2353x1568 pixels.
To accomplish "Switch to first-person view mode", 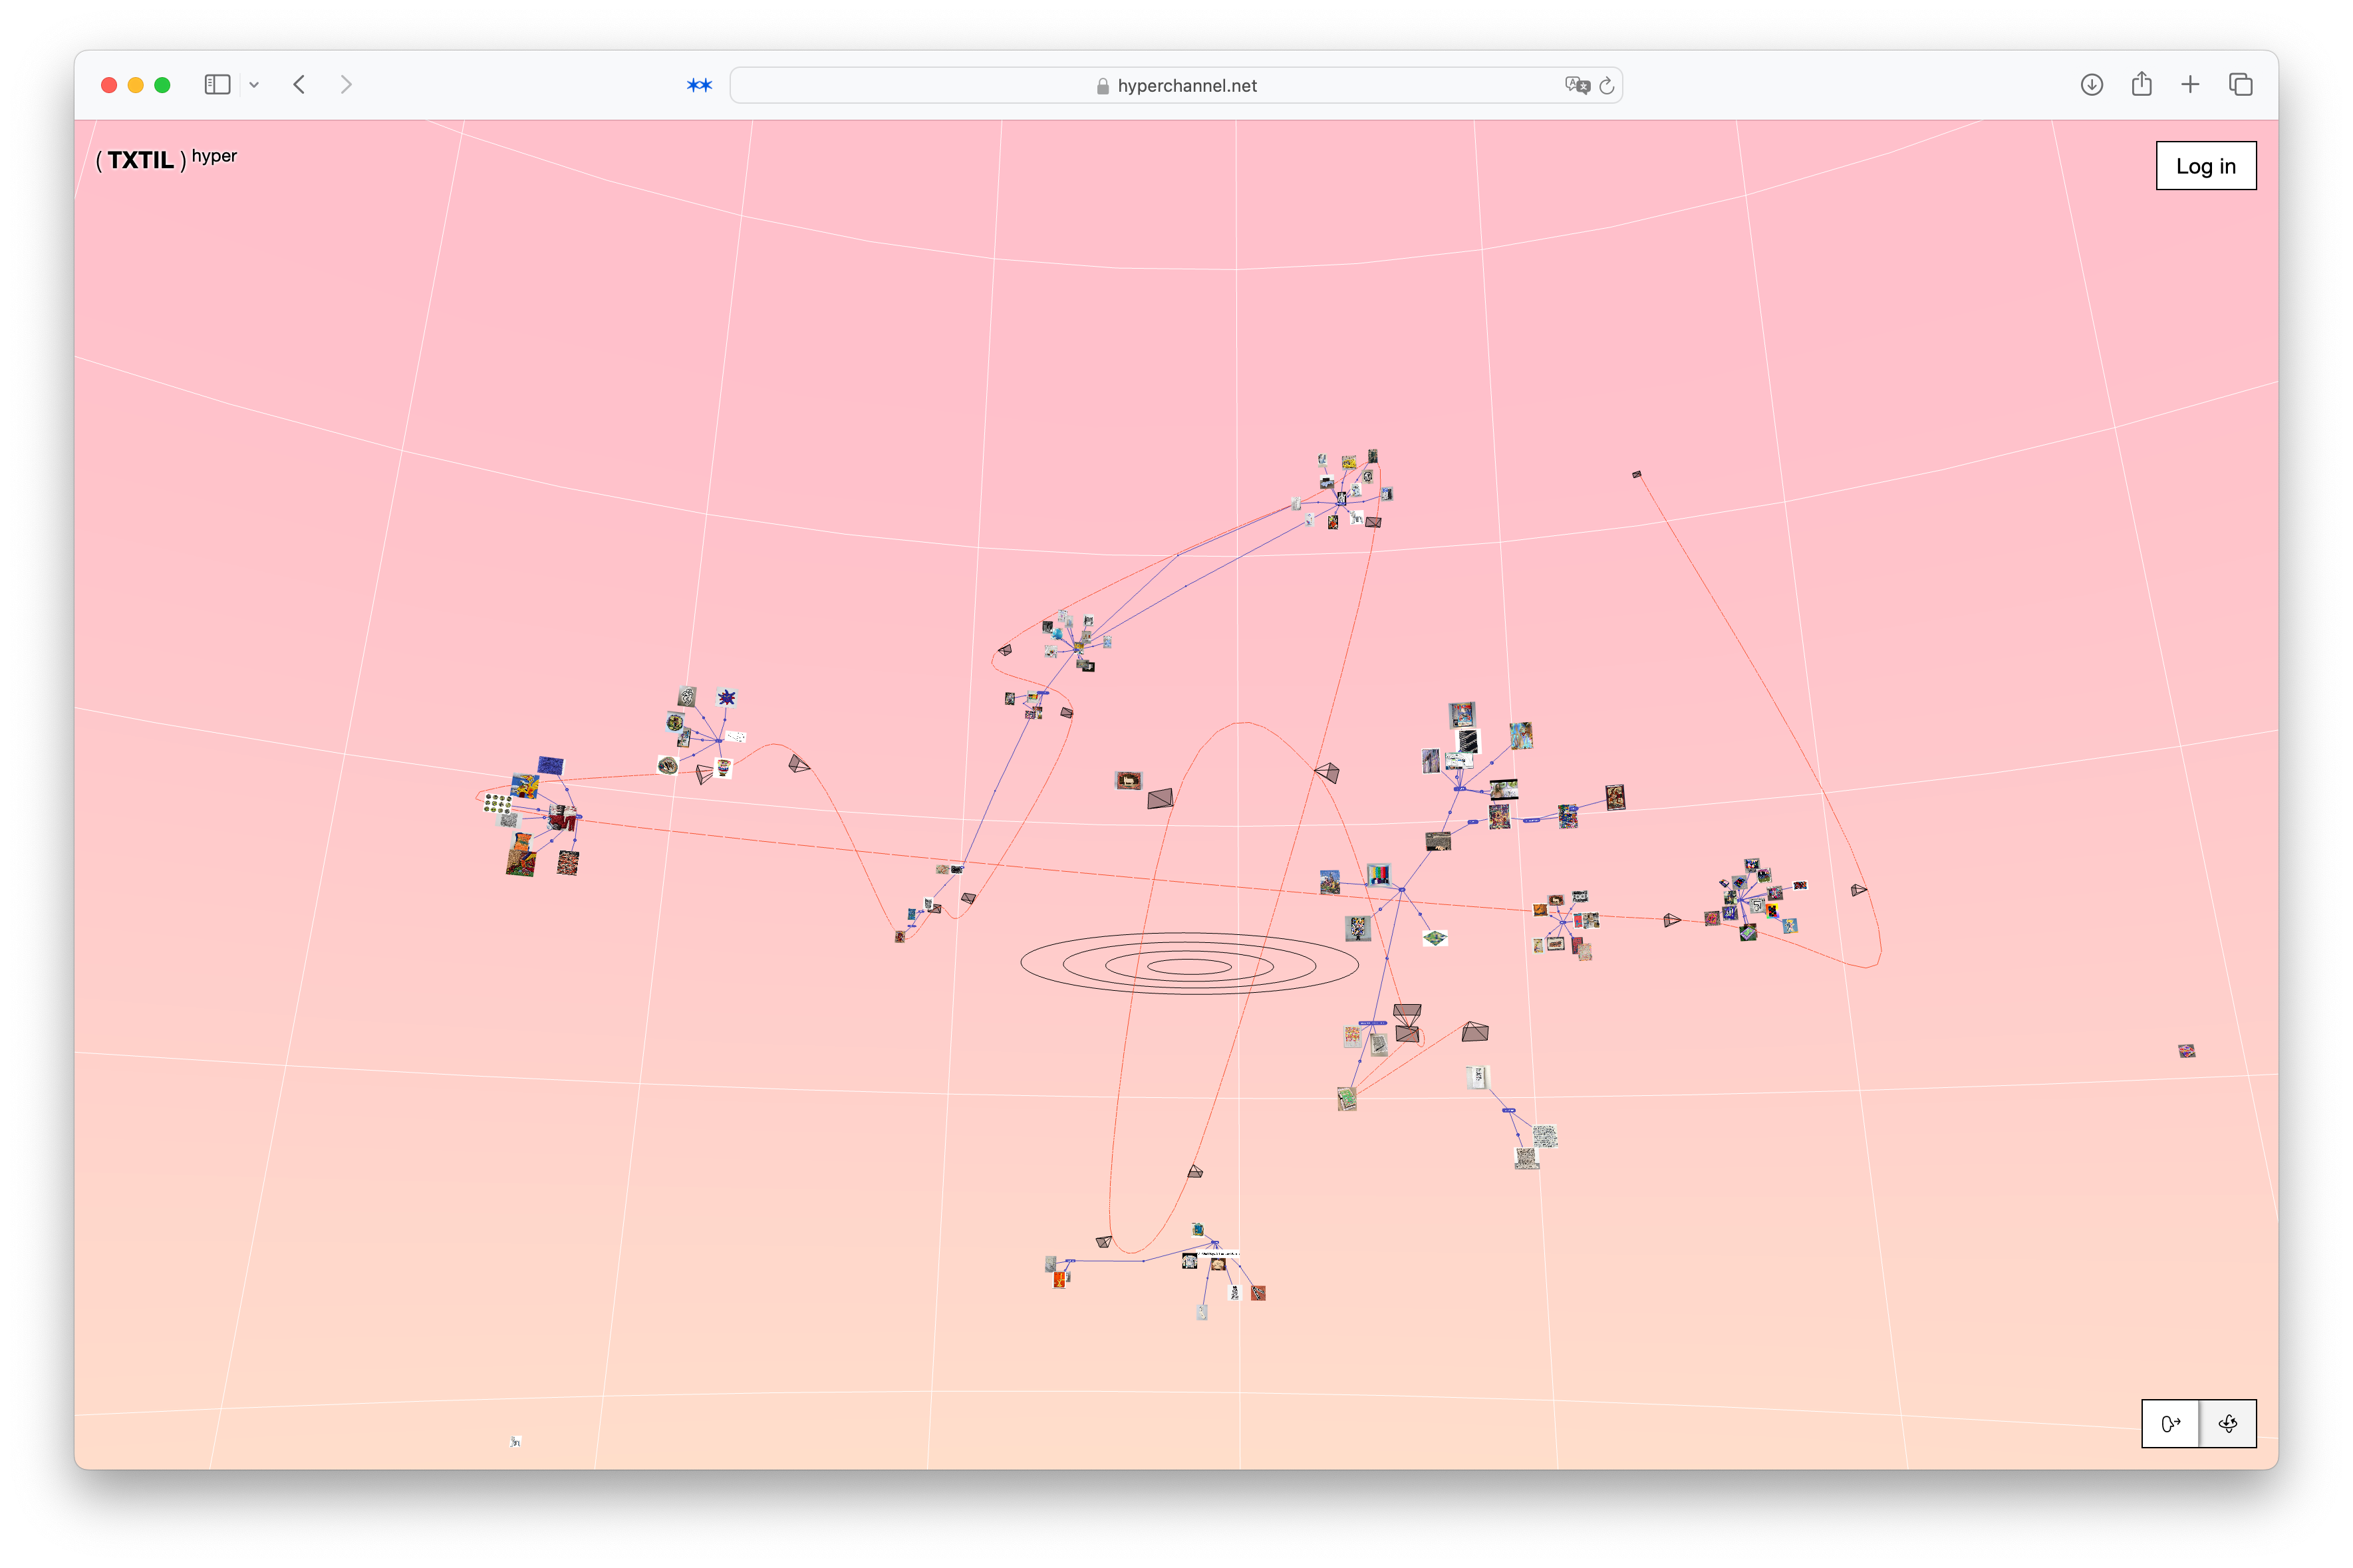I will pos(2170,1423).
